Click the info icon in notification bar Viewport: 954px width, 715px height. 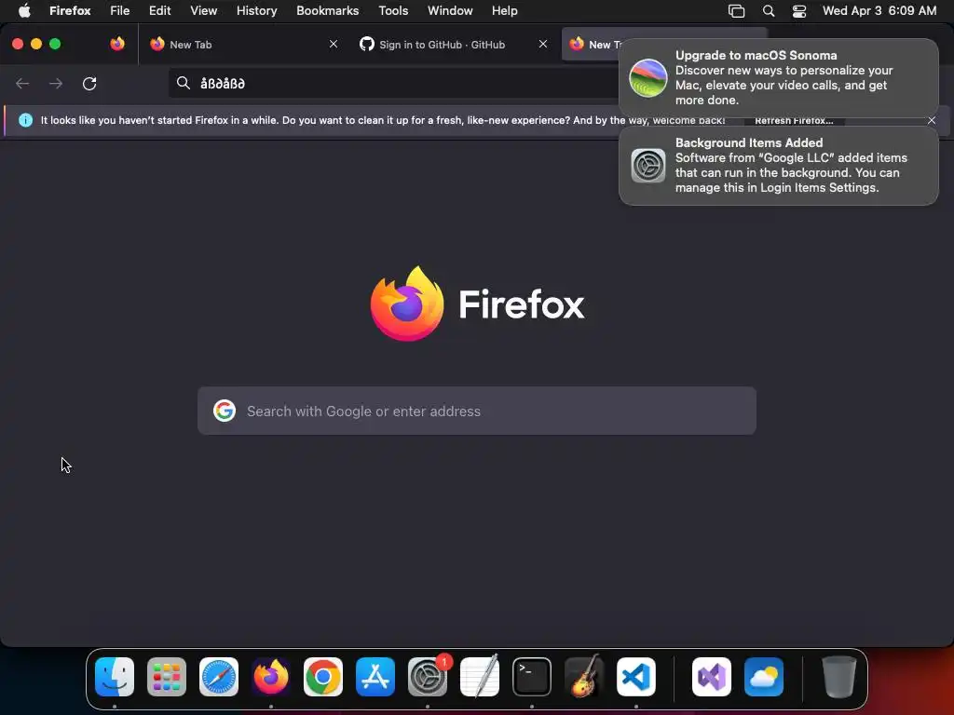(25, 120)
